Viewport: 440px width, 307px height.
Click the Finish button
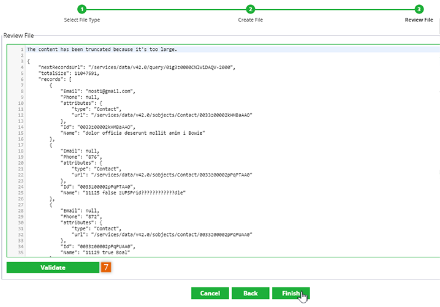point(290,294)
